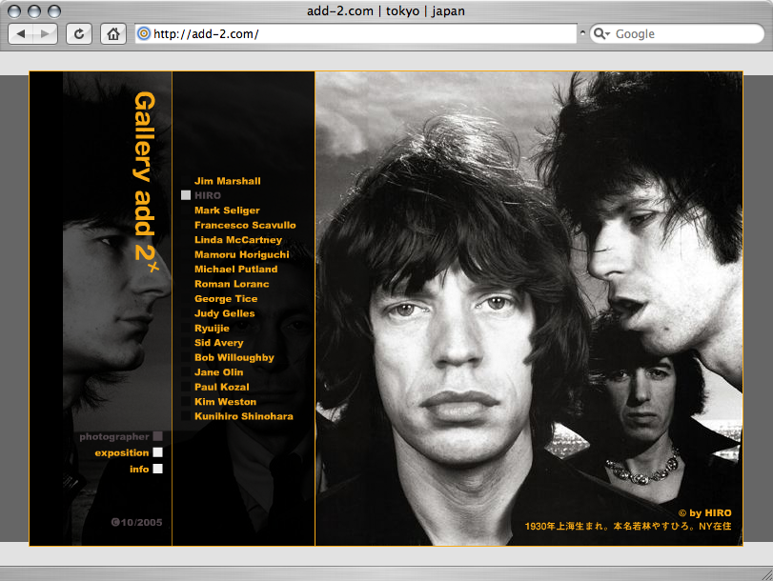
Task: Click the Kunihiro Shinohara link
Action: [x=244, y=416]
